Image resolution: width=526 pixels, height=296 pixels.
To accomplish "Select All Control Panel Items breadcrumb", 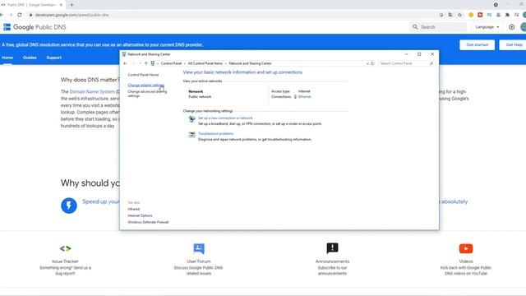I will click(205, 63).
